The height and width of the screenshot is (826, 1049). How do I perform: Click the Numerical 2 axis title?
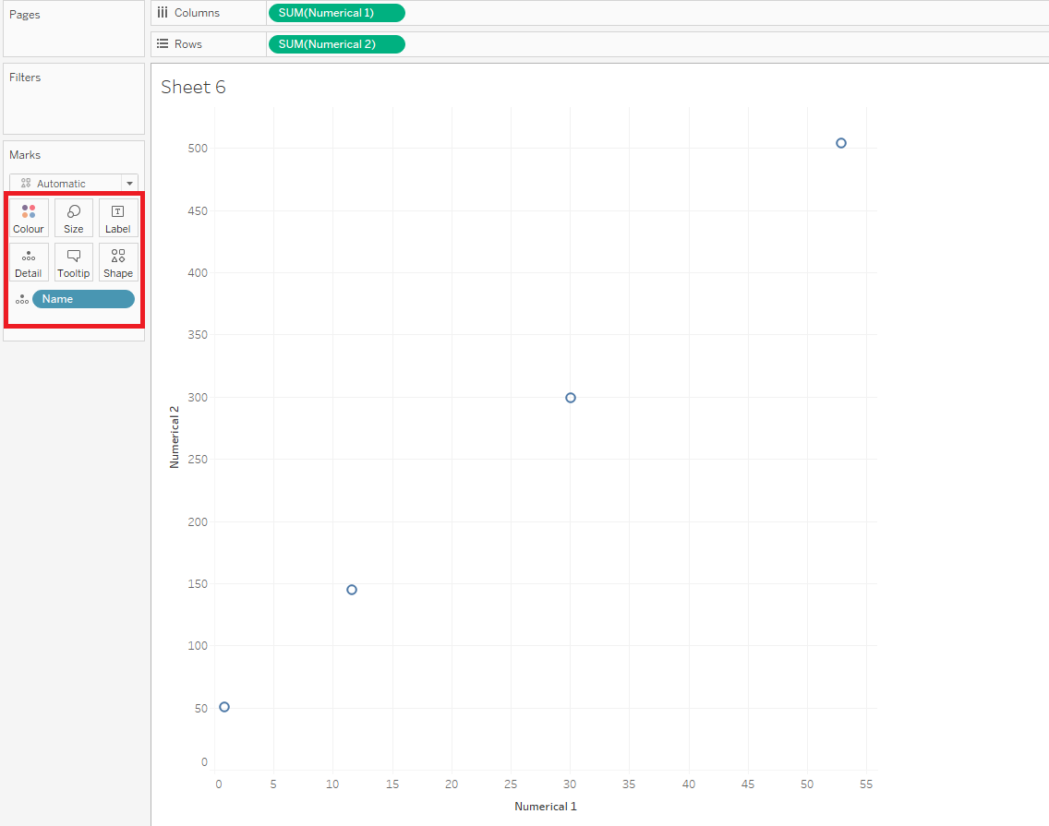(175, 437)
